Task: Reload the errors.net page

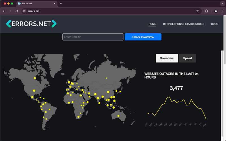Action: (17, 11)
